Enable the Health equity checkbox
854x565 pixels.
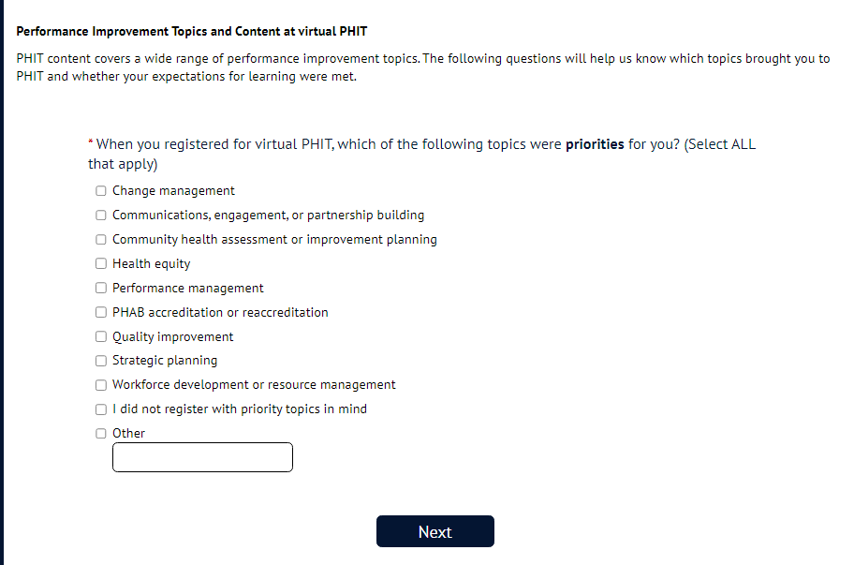tap(101, 264)
